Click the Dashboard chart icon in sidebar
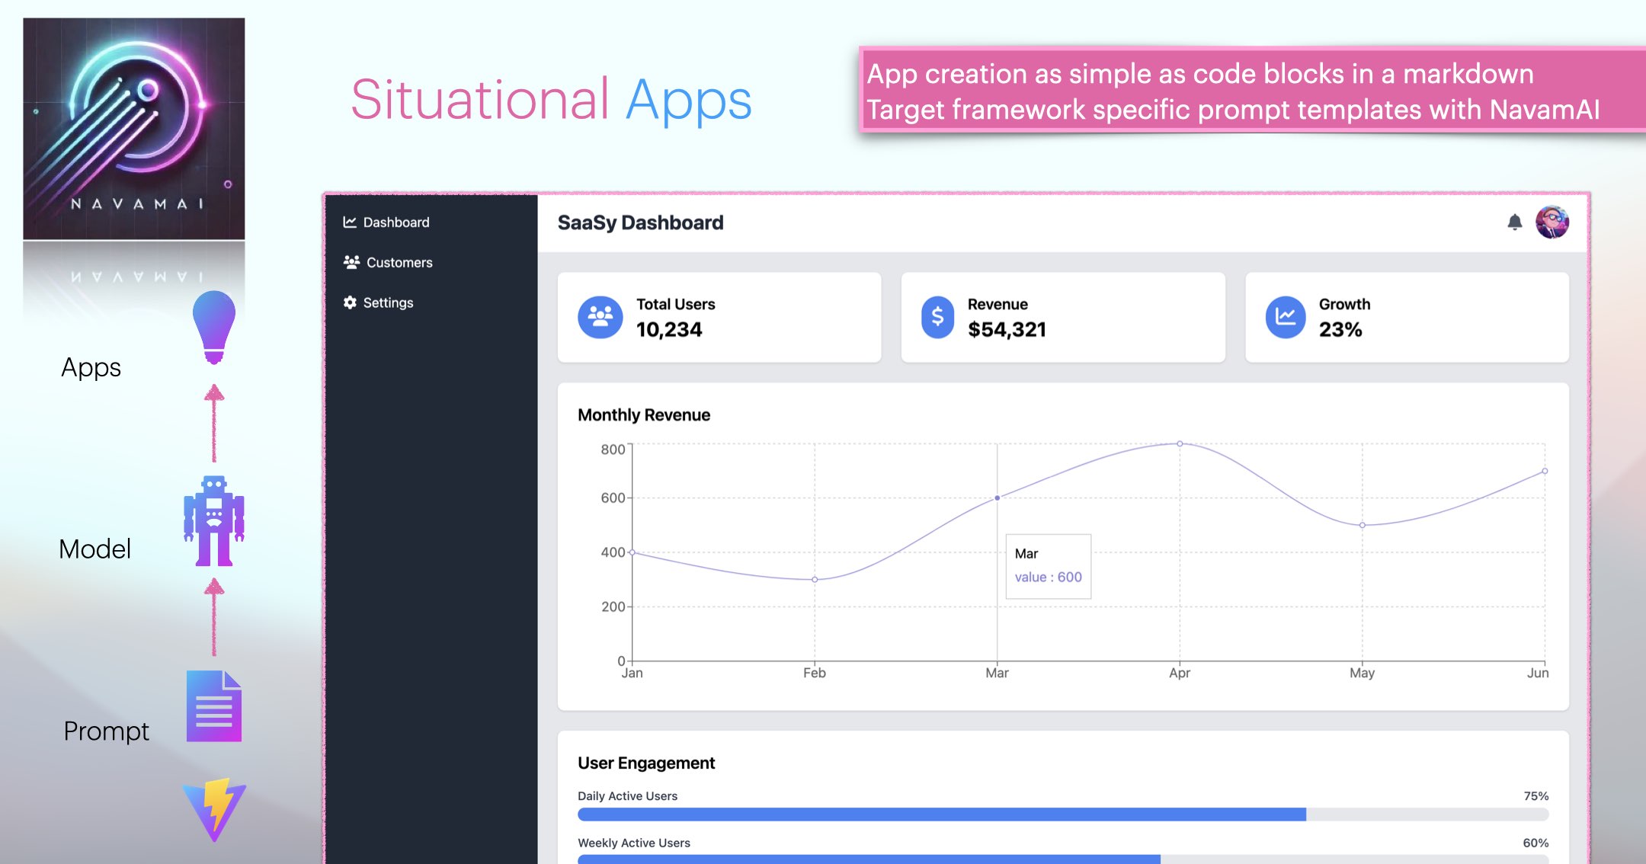This screenshot has height=864, width=1646. point(350,222)
